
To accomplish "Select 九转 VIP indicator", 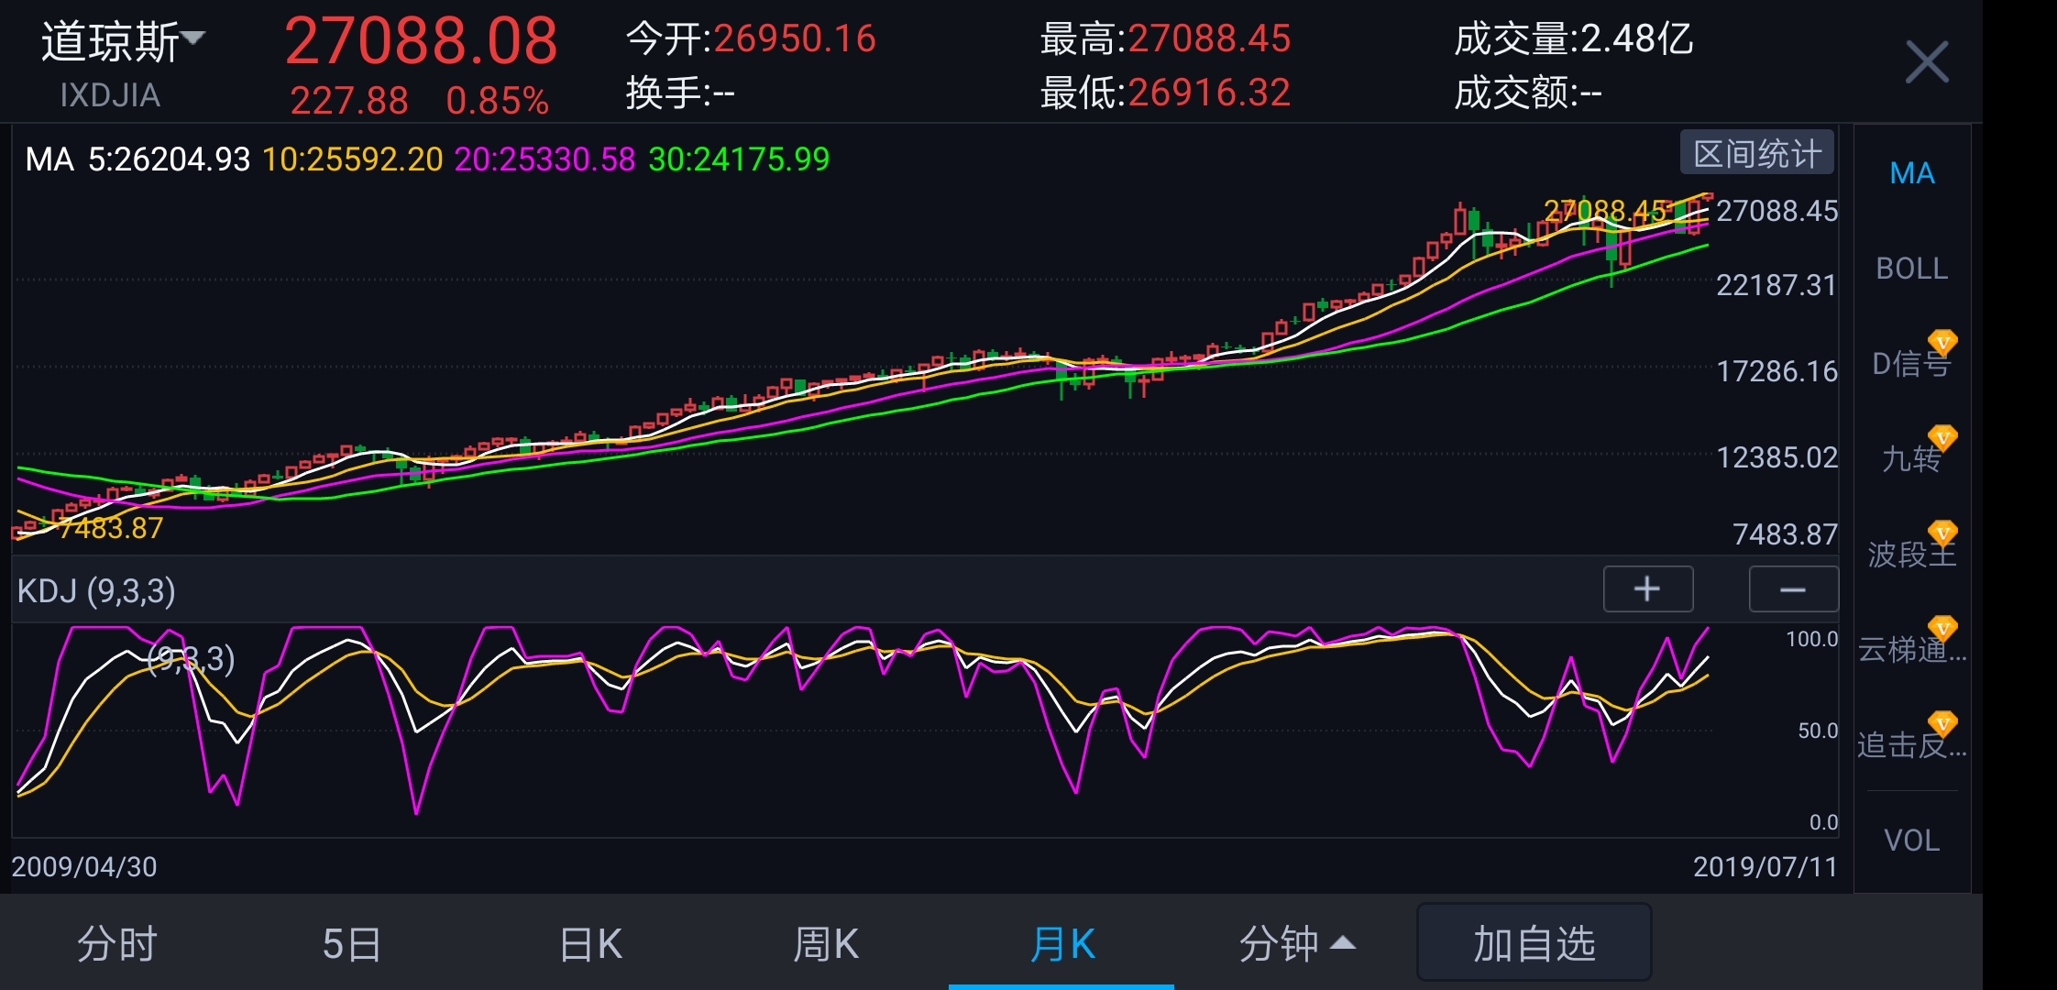I will point(1912,458).
